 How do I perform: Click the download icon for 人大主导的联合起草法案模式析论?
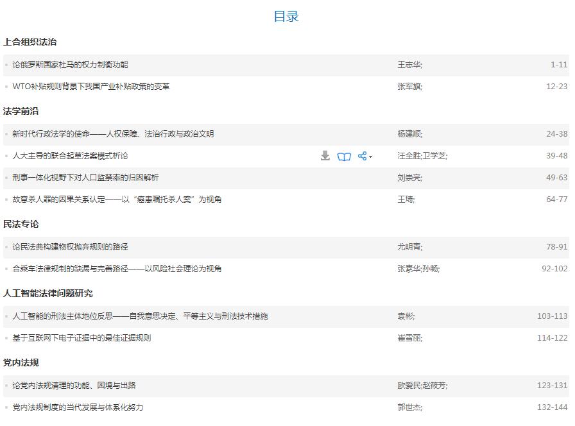(325, 156)
